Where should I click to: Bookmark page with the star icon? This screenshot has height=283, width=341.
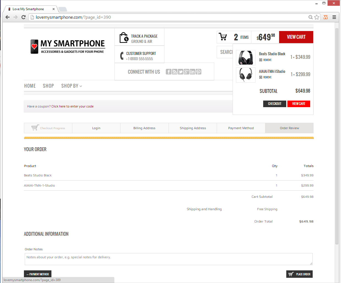(x=317, y=17)
